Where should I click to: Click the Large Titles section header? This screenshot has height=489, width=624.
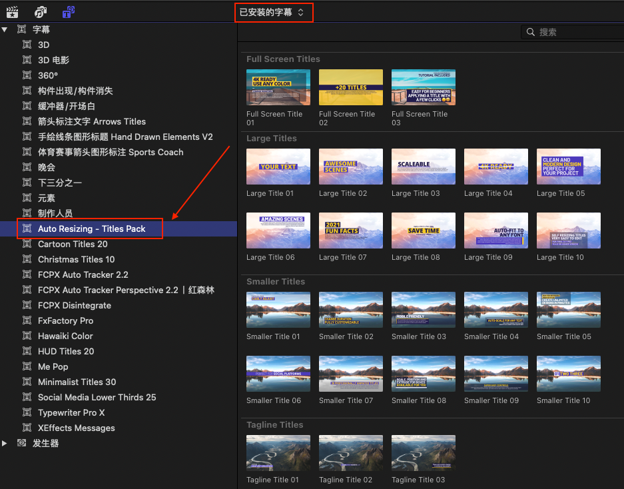click(272, 138)
